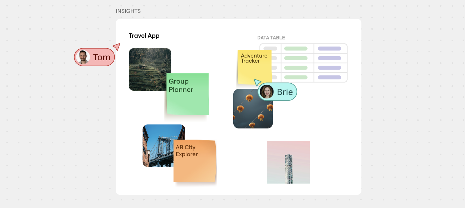Open the skyscraper tower photo
The image size is (465, 208).
coord(288,162)
